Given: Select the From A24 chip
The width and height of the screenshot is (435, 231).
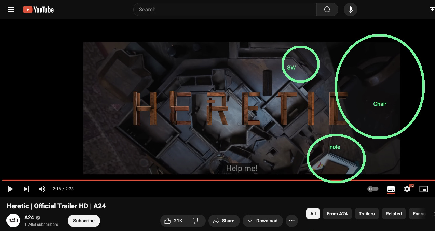Looking at the screenshot, I should pos(337,214).
